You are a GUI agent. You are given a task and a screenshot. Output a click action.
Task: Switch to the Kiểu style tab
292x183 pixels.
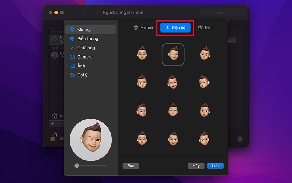205,28
